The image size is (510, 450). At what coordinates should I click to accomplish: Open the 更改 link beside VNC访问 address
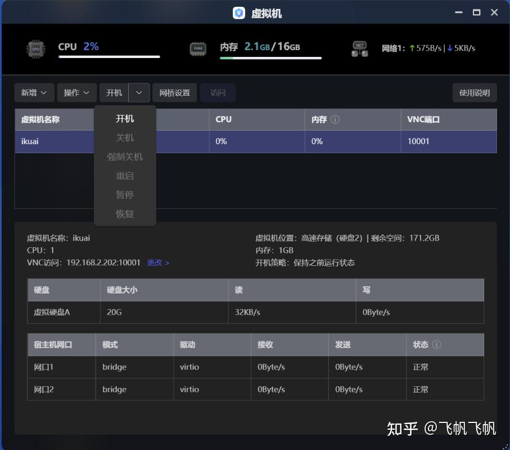(154, 262)
